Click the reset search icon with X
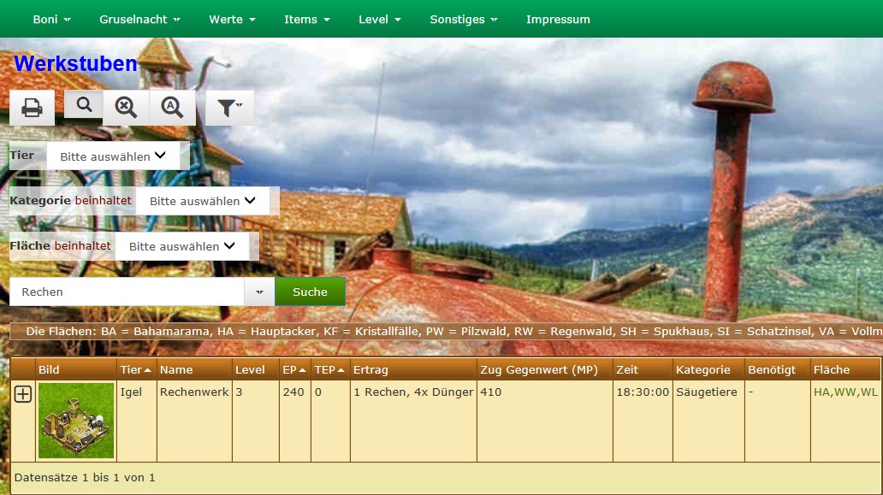Viewport: 883px width, 495px height. [126, 108]
